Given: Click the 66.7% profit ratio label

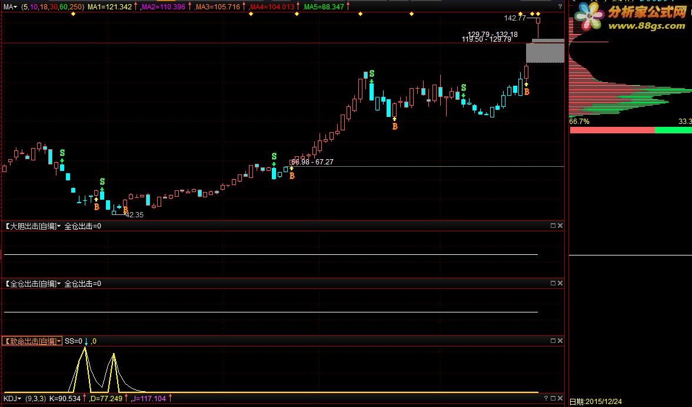Looking at the screenshot, I should point(579,121).
